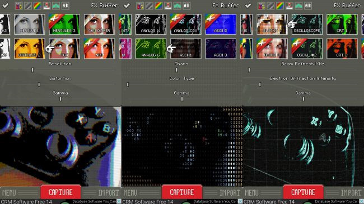The image size is (364, 204).
Task: Adjust the Electron Diffraction Intensity slider handle
Action: coord(260,84)
